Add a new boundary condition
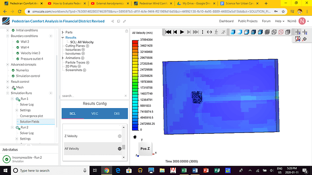 [x=51, y=36]
